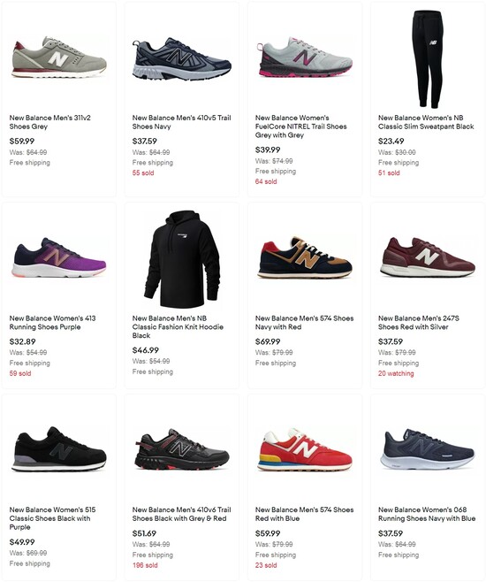
Task: Open the Men's 410v5 Trail Navy shoe image
Action: click(182, 58)
